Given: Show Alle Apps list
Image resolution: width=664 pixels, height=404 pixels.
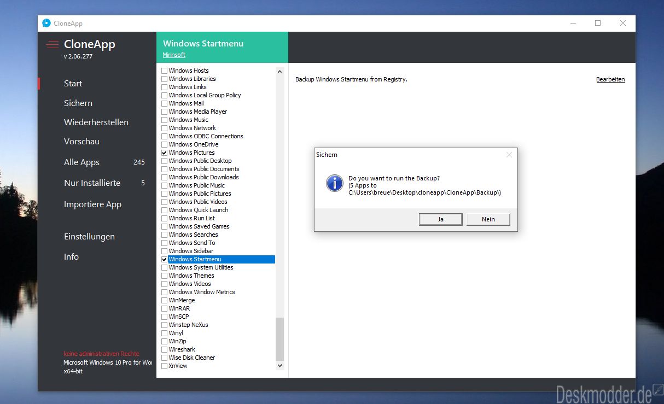Looking at the screenshot, I should [x=81, y=162].
